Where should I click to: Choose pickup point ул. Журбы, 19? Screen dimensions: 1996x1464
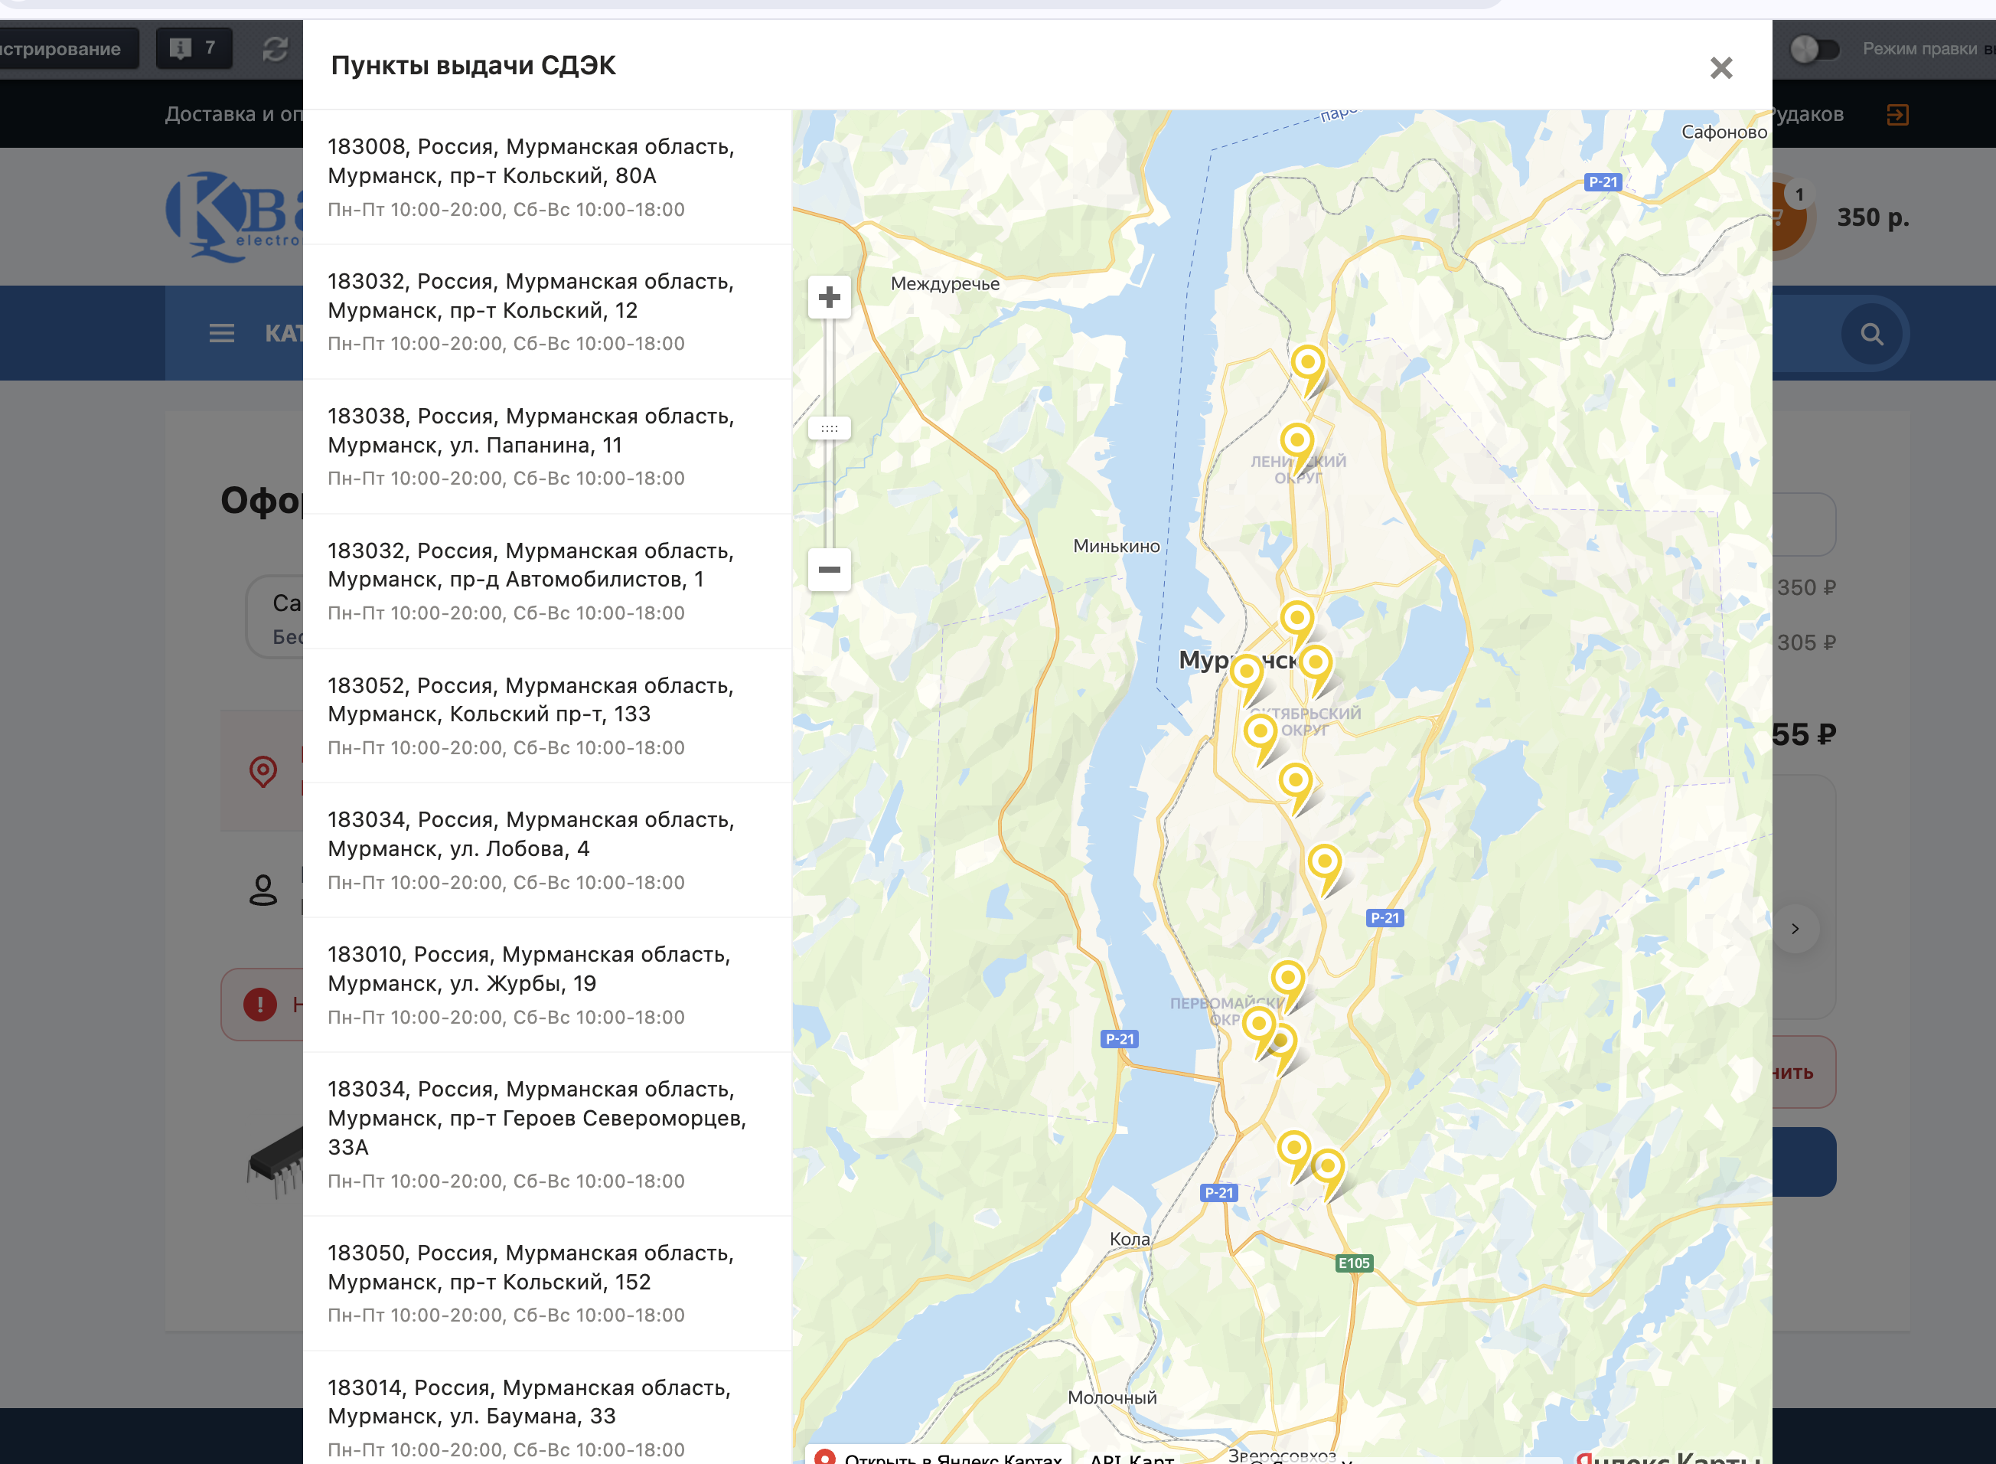[547, 985]
